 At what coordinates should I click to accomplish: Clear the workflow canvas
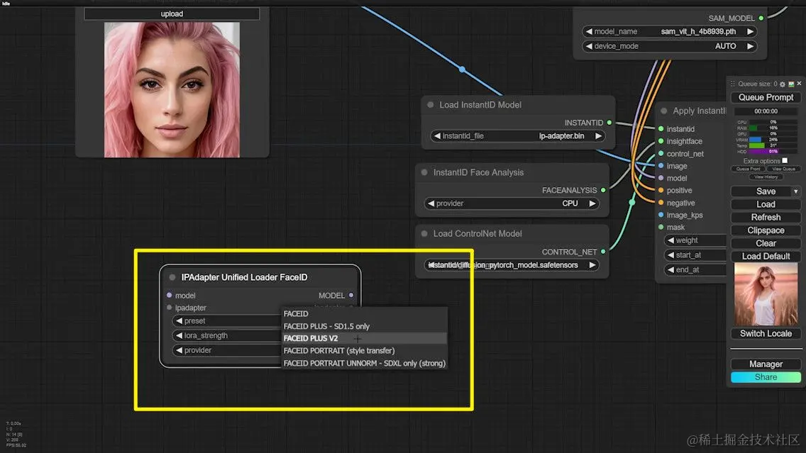coord(766,243)
